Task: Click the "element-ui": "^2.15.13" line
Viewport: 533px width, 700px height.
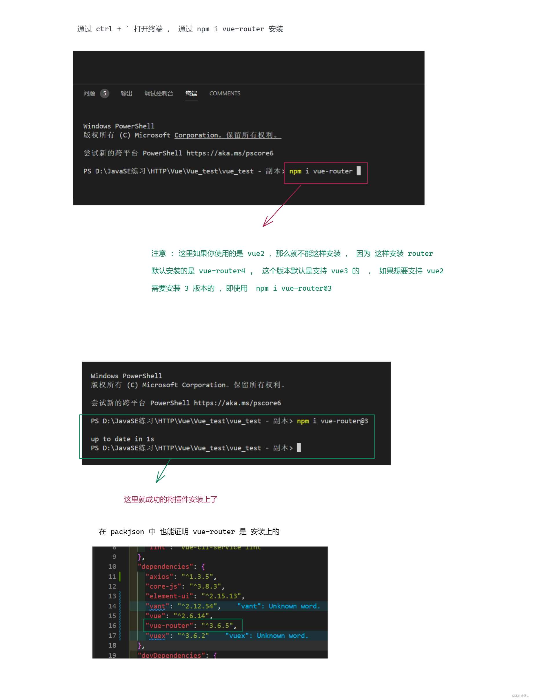Action: (195, 596)
